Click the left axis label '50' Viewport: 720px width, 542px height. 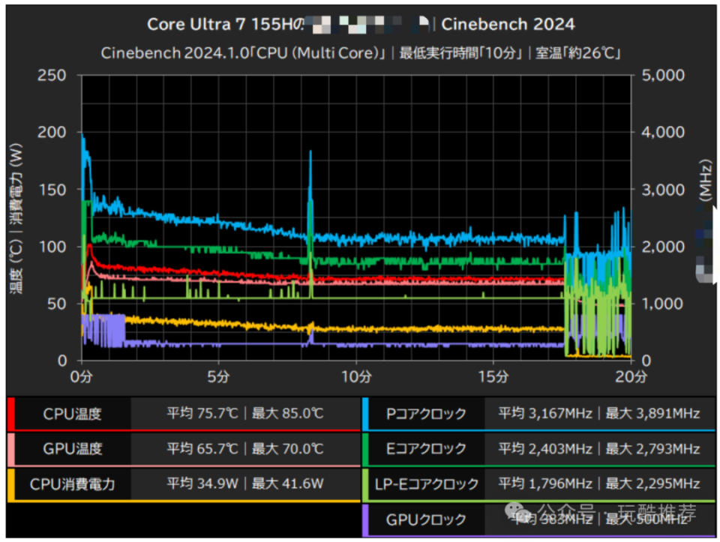(x=57, y=304)
